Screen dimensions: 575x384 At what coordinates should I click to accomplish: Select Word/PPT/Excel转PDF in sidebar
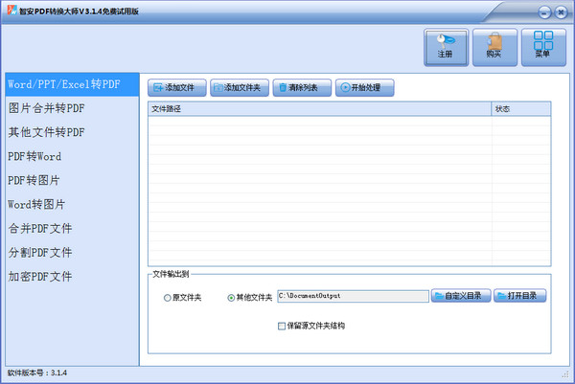point(72,84)
